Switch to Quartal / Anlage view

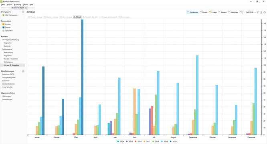point(51,17)
